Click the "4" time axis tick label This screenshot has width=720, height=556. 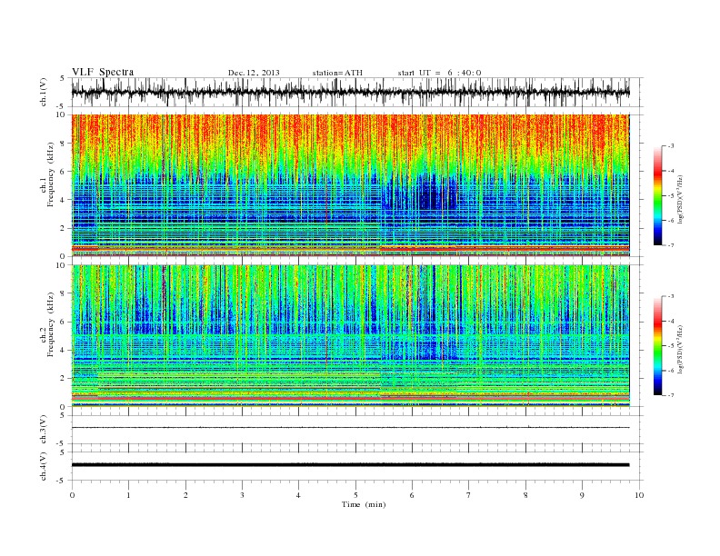tap(298, 495)
